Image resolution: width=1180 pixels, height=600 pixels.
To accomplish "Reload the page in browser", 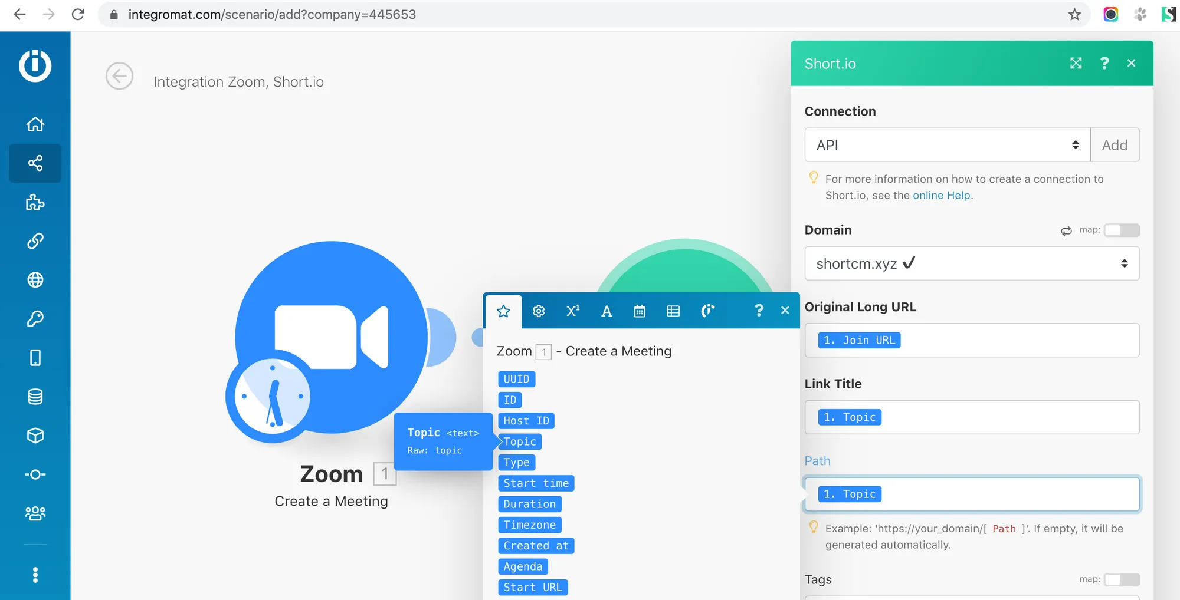I will [x=78, y=14].
